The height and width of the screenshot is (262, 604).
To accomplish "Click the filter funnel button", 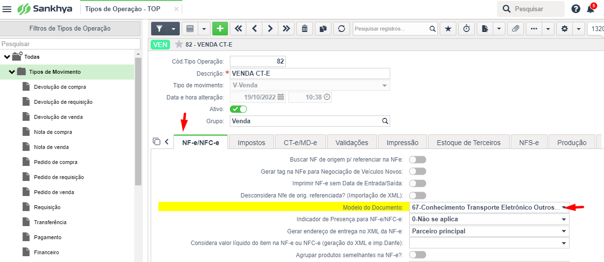I will tap(159, 29).
